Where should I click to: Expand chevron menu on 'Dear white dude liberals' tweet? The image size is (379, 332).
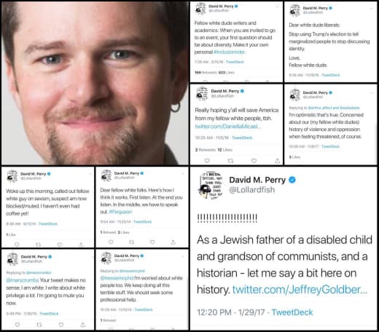coord(371,9)
